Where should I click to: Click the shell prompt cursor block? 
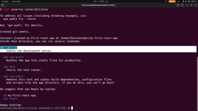tap(72, 108)
